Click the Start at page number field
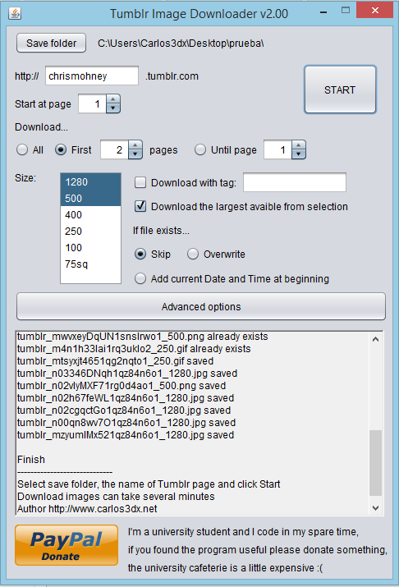The image size is (399, 587). click(93, 103)
